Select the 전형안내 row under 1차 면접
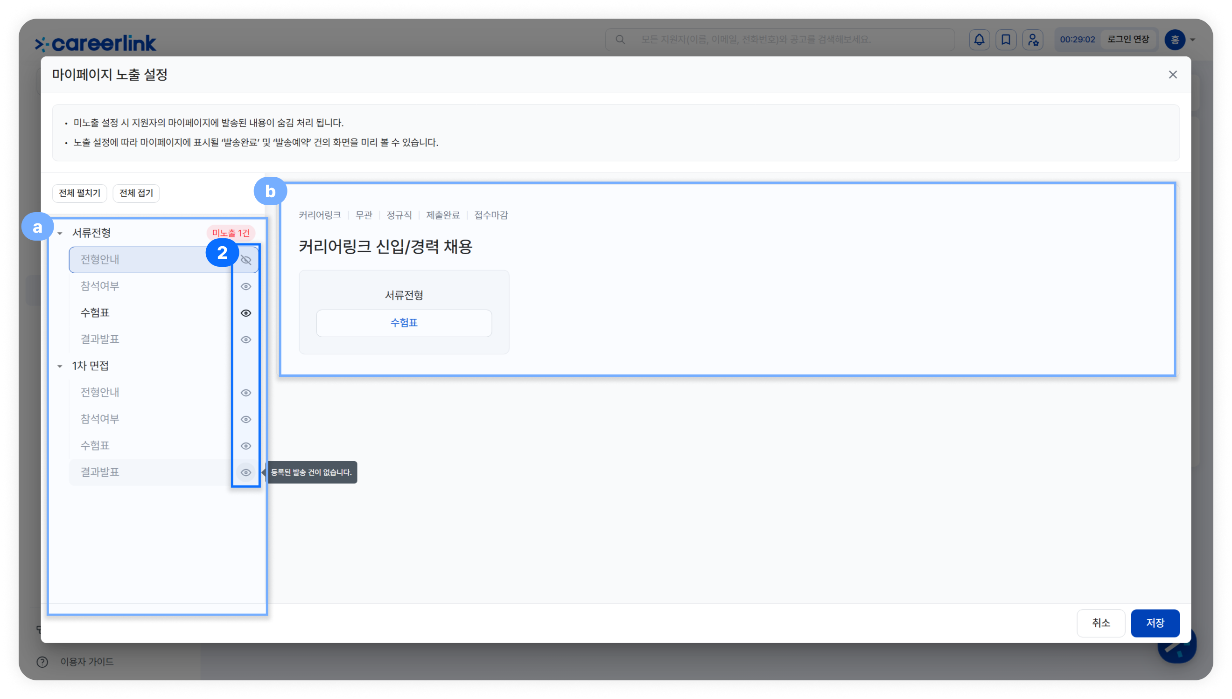Screen dimensions: 1232x699 pyautogui.click(x=164, y=393)
